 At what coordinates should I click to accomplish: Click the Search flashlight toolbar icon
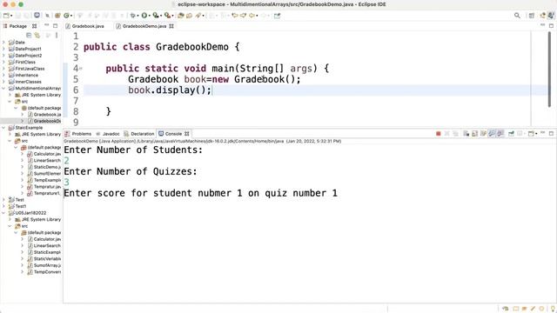click(198, 16)
